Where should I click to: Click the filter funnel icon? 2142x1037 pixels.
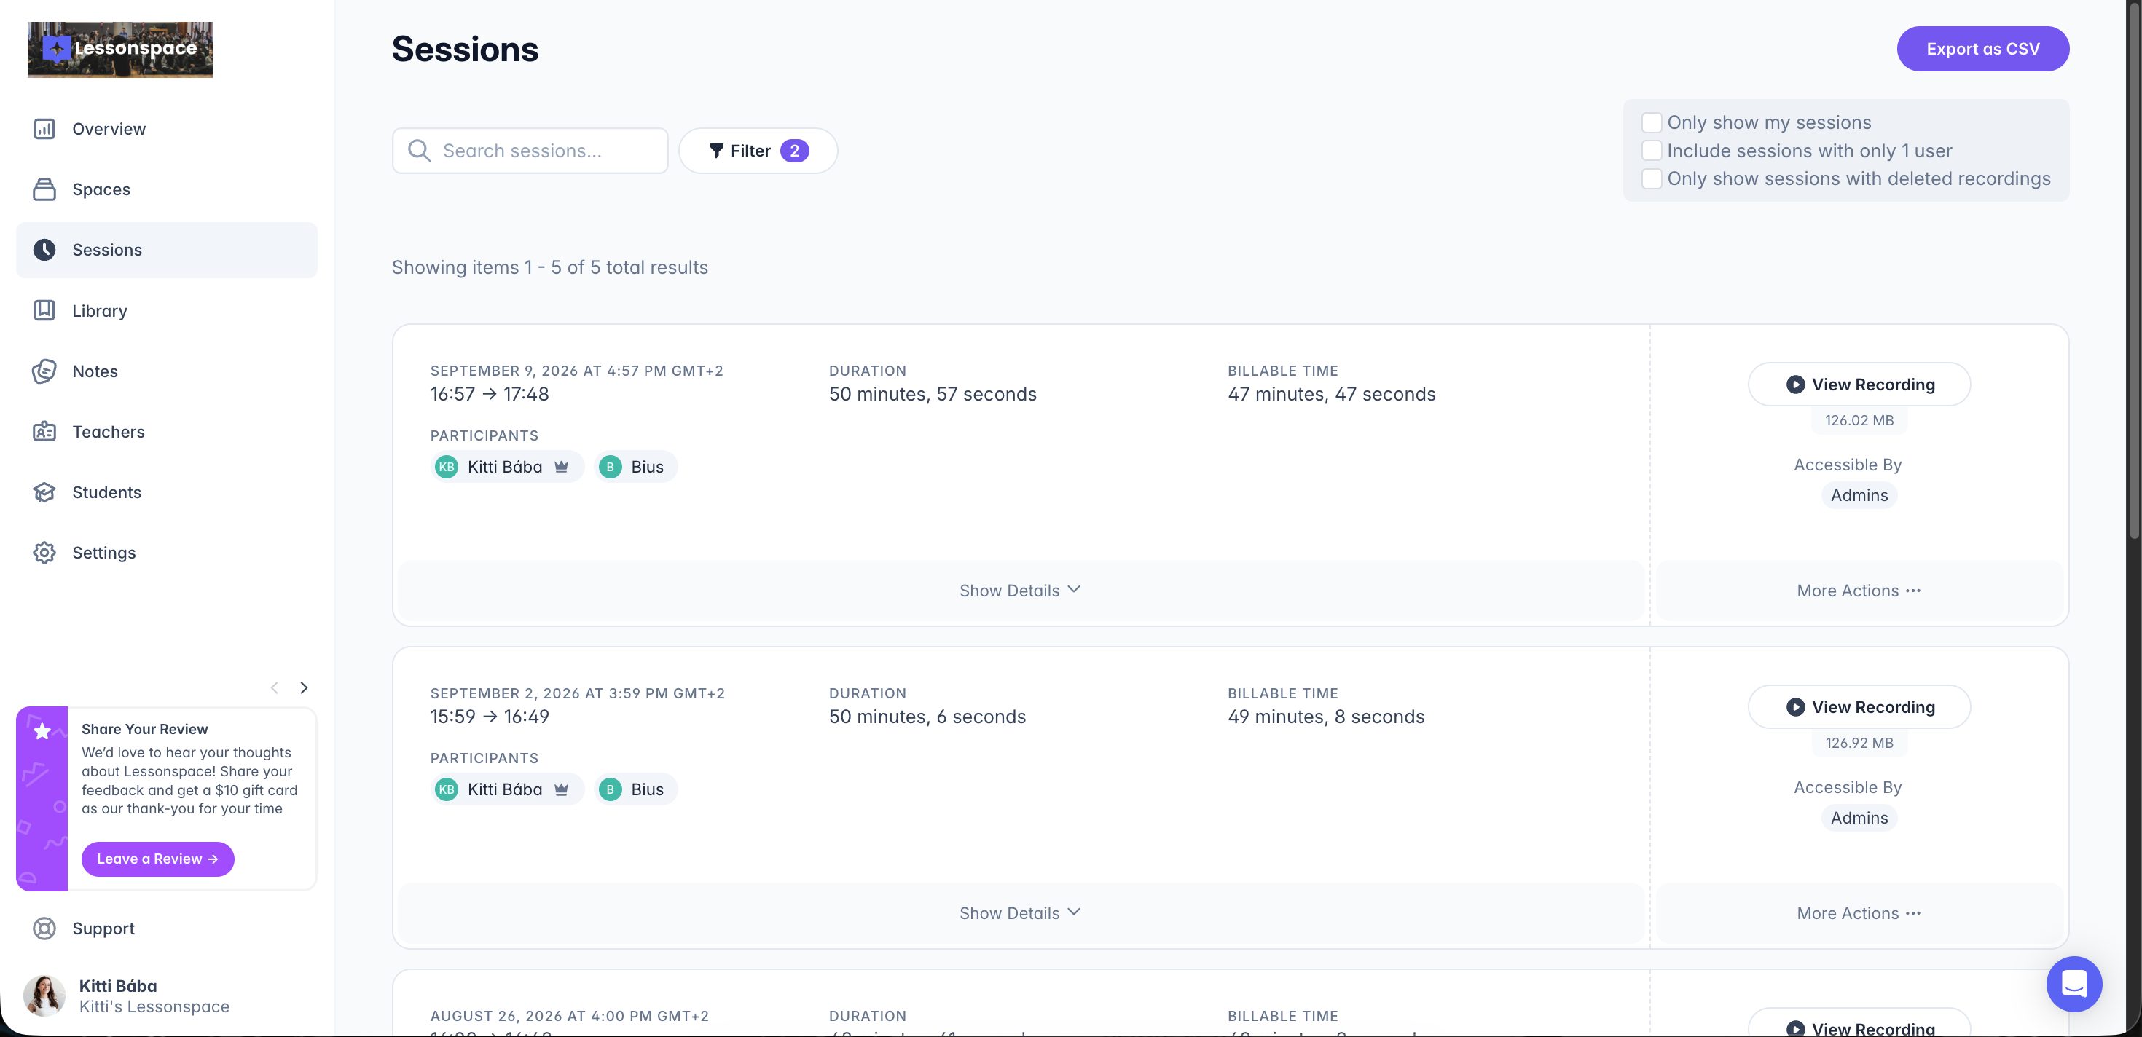[716, 151]
